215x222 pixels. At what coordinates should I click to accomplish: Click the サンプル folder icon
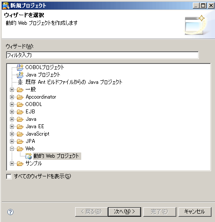point(20,163)
